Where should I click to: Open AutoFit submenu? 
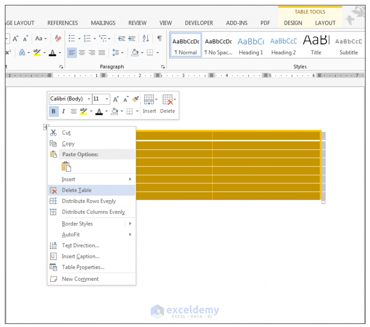[x=92, y=234]
